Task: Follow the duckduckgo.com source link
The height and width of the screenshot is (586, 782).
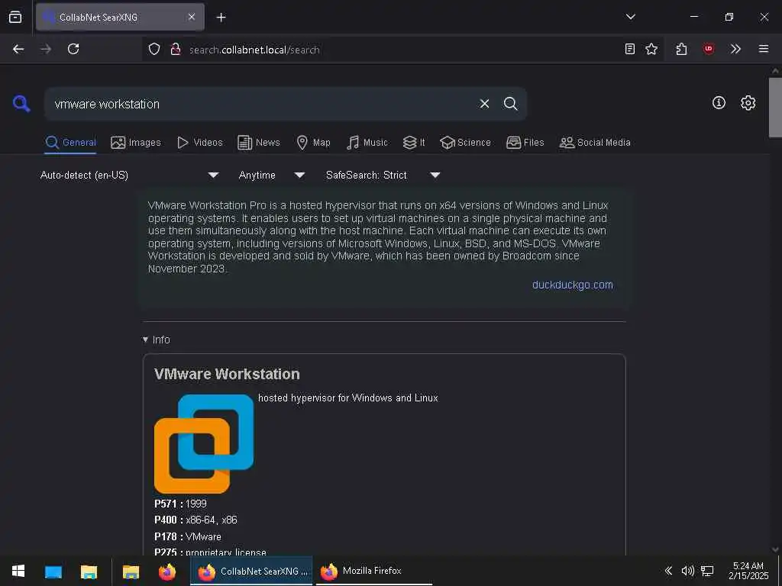Action: point(573,285)
